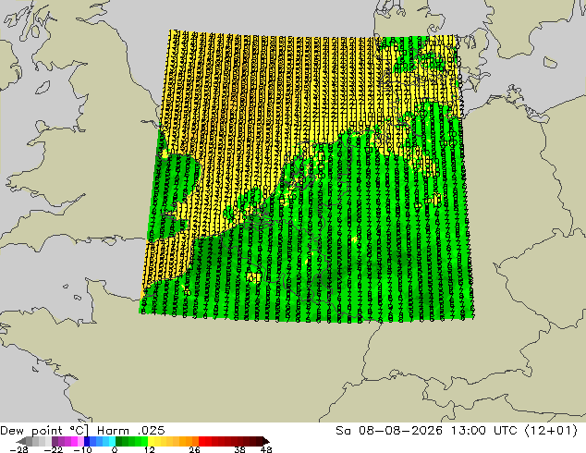Viewport: 586px width, 453px height.
Task: Click the '-10' legend value
Action: (x=82, y=449)
